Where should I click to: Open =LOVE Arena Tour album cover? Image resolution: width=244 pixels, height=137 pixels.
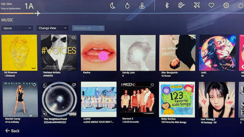[x=99, y=99]
